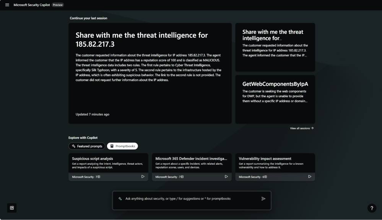Click arrow icon beside View all sessions
382x220 pixels.
(x=312, y=128)
